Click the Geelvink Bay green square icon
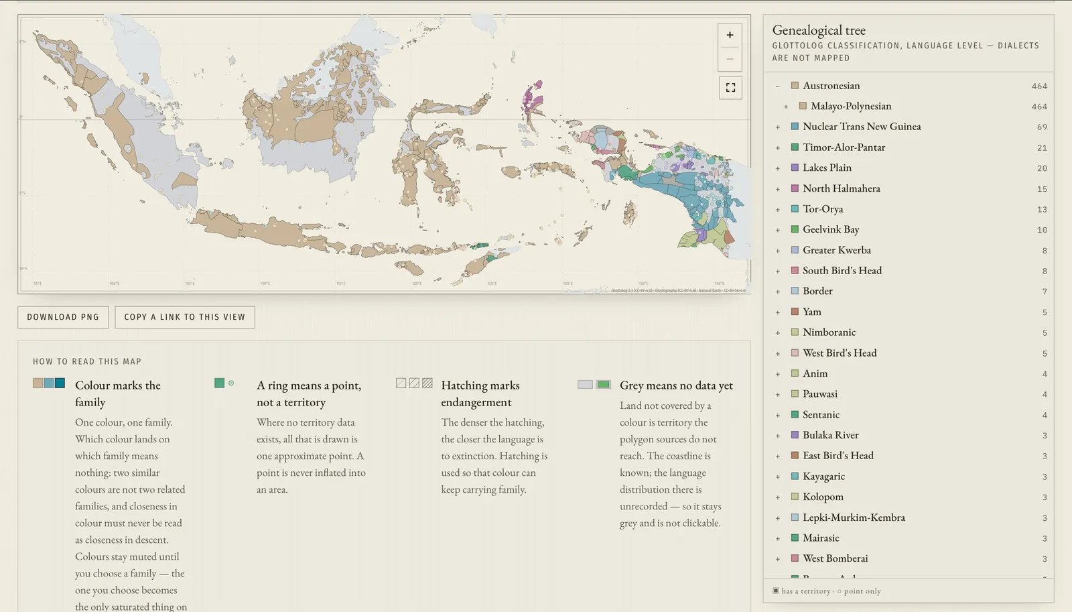Screen dimensions: 1072x612 point(795,229)
